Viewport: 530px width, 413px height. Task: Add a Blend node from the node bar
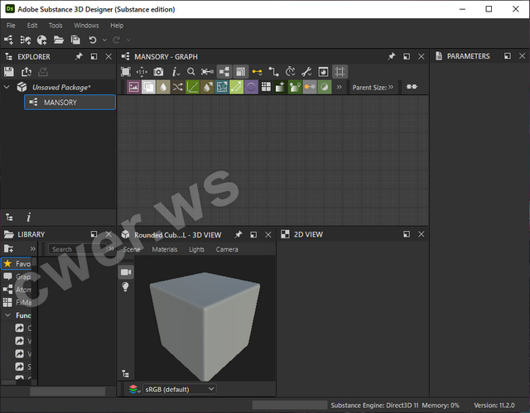click(149, 87)
